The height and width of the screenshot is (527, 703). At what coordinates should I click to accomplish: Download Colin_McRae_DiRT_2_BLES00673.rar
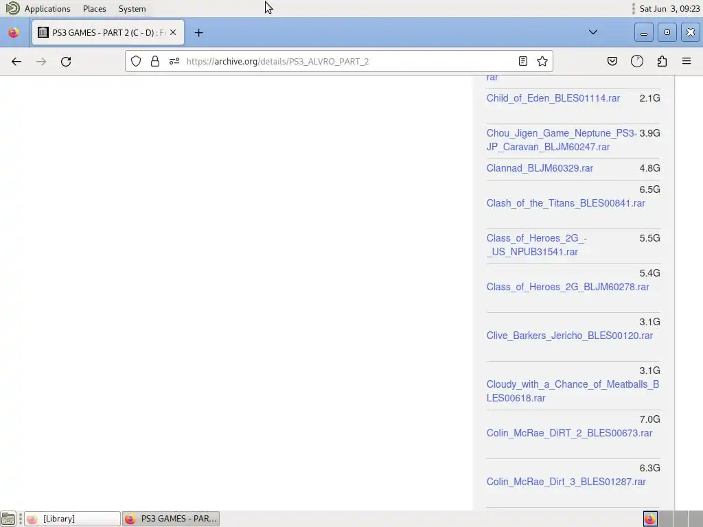click(569, 433)
